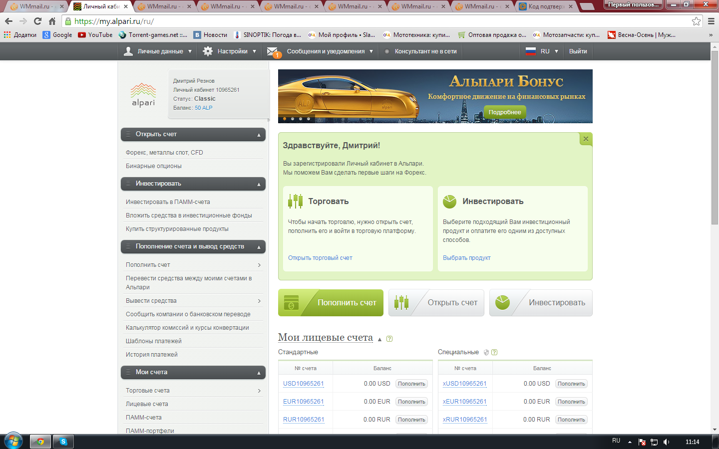Viewport: 719px width, 449px height.
Task: Click Выйти to log out
Action: 578,51
